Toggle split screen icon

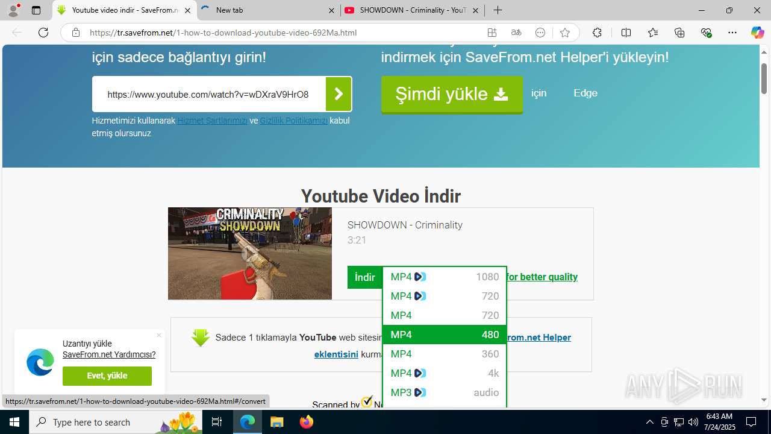[x=626, y=33]
